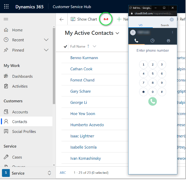Click the green call button
This screenshot has width=186, height=180.
pos(152,101)
